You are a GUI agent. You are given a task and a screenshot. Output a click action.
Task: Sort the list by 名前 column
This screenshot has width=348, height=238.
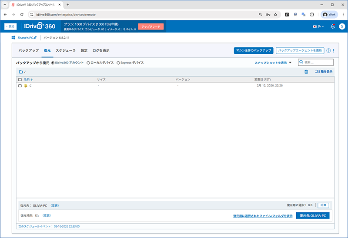(x=27, y=79)
